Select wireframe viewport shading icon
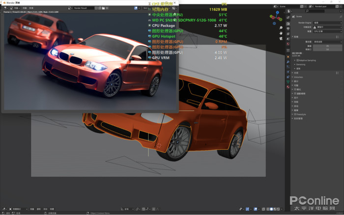 (x=268, y=209)
